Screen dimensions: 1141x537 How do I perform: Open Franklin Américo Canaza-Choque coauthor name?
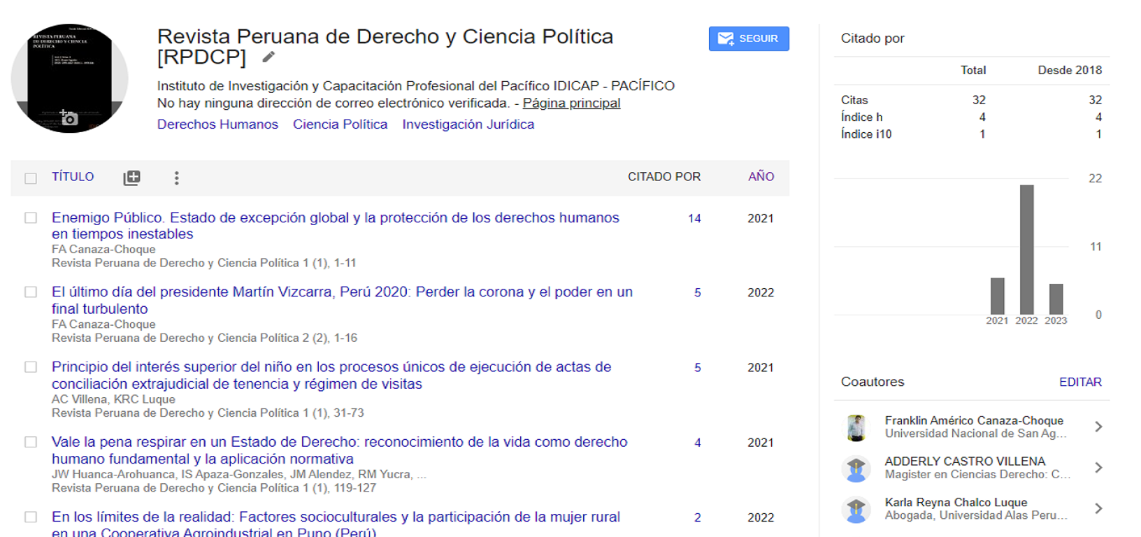click(x=974, y=420)
